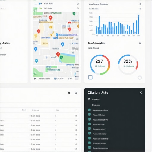The width and height of the screenshot is (152, 152).
Task: Click the dark icon in the map footer
Action: (35, 79)
